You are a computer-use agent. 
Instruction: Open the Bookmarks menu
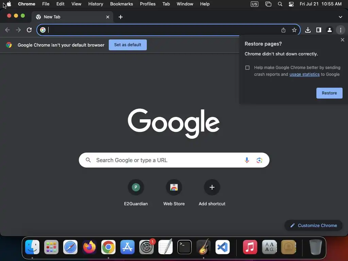point(121,4)
